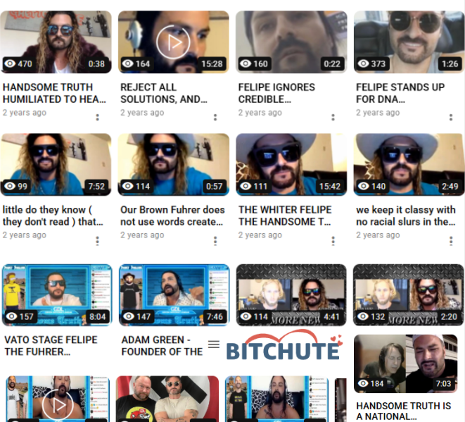Image resolution: width=465 pixels, height=422 pixels.
Task: Click the eye view-count icon showing 184
Action: (363, 383)
